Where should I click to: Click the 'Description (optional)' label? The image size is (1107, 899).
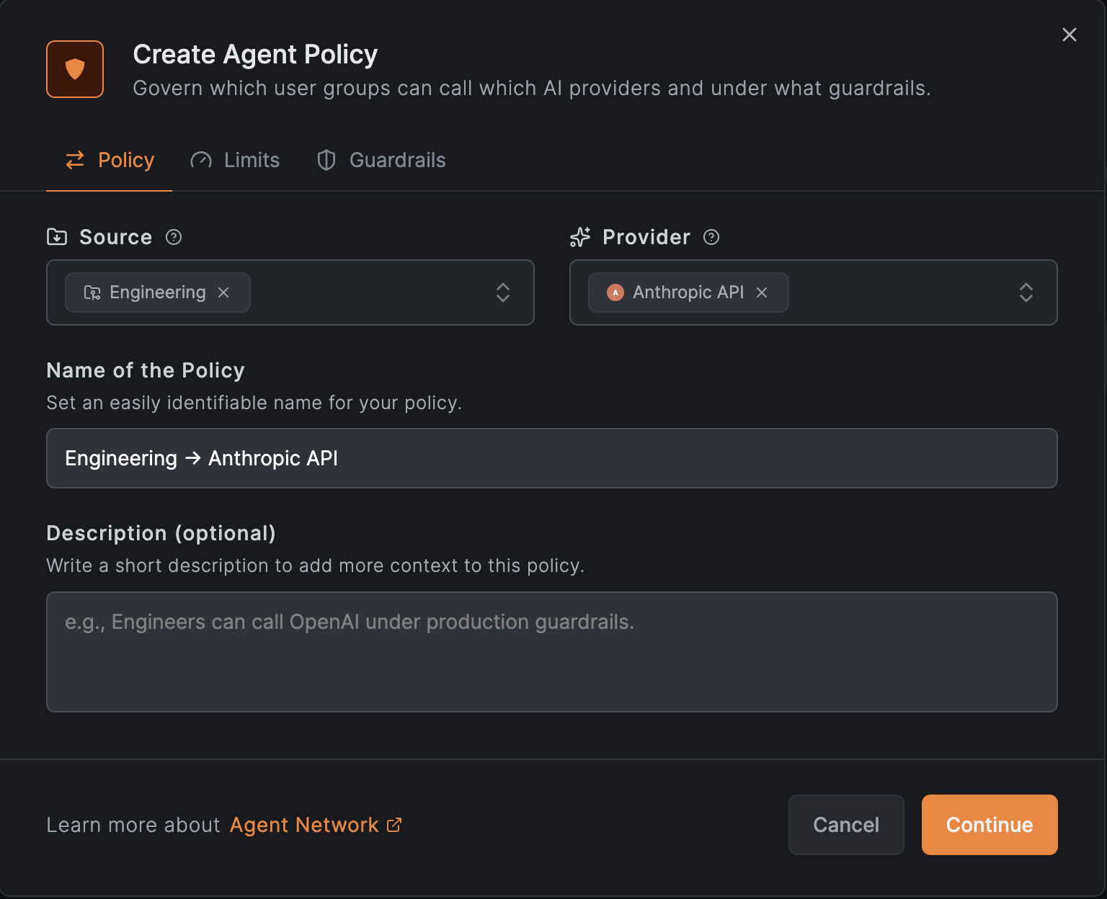(161, 533)
